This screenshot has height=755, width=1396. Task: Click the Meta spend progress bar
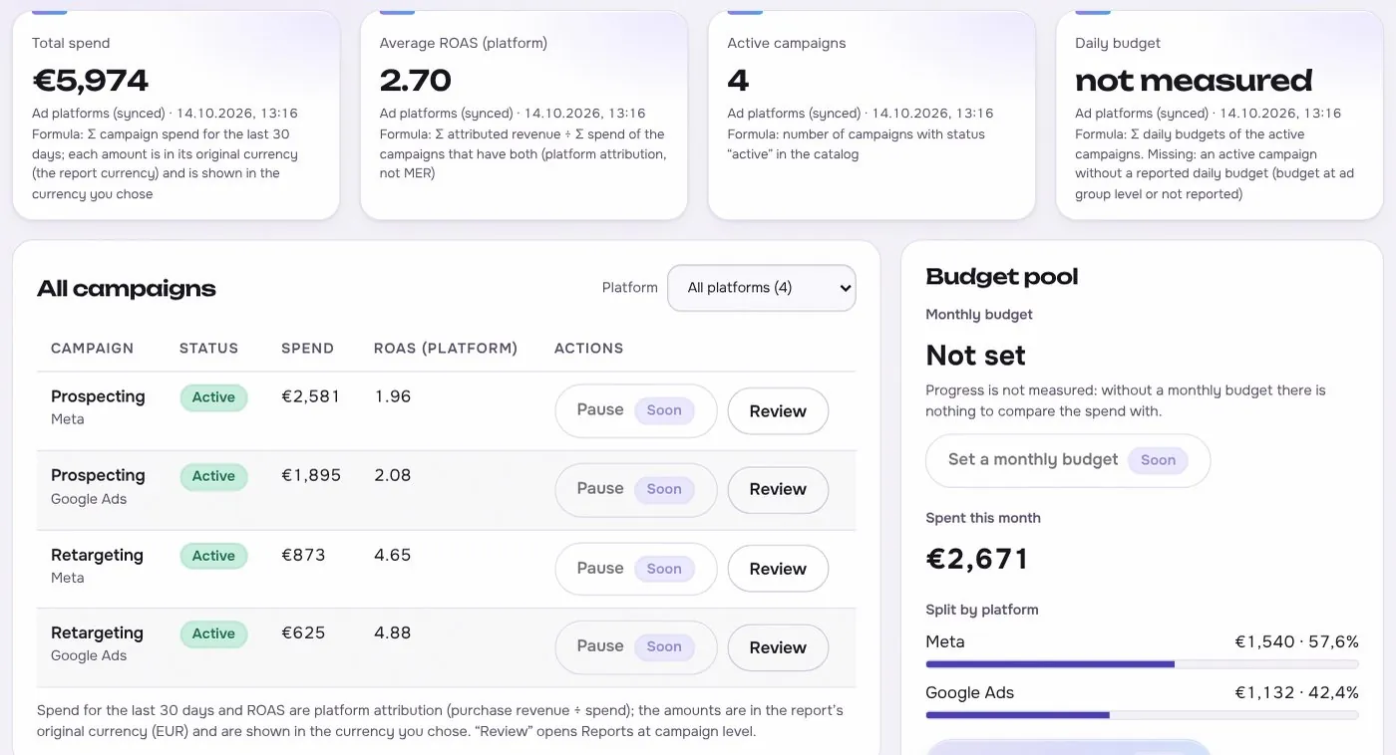1142,664
